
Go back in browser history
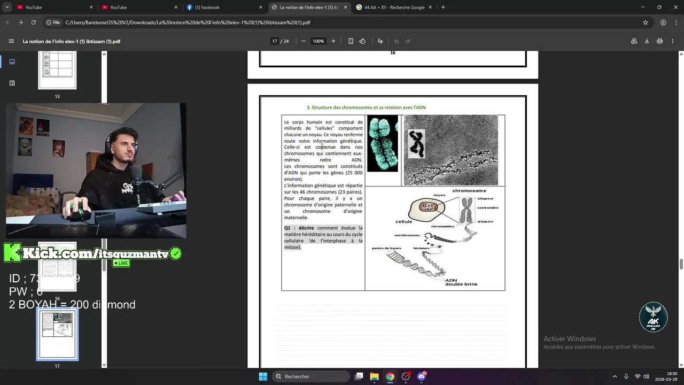click(7, 22)
